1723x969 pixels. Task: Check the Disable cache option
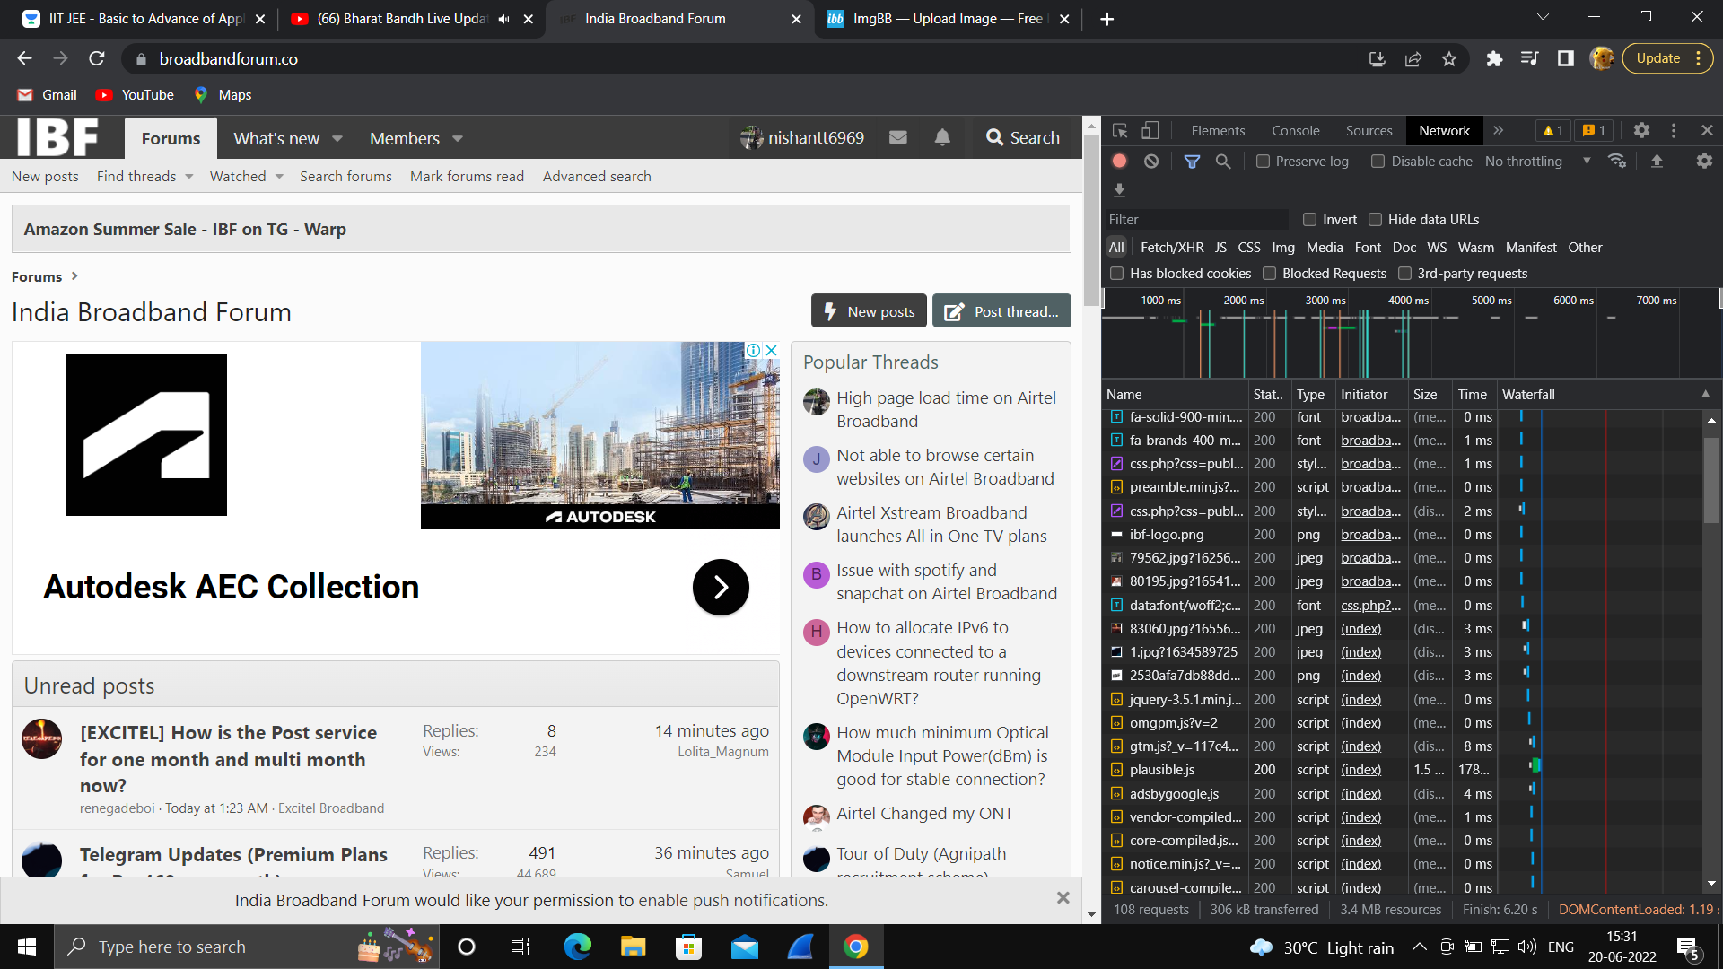click(1378, 161)
